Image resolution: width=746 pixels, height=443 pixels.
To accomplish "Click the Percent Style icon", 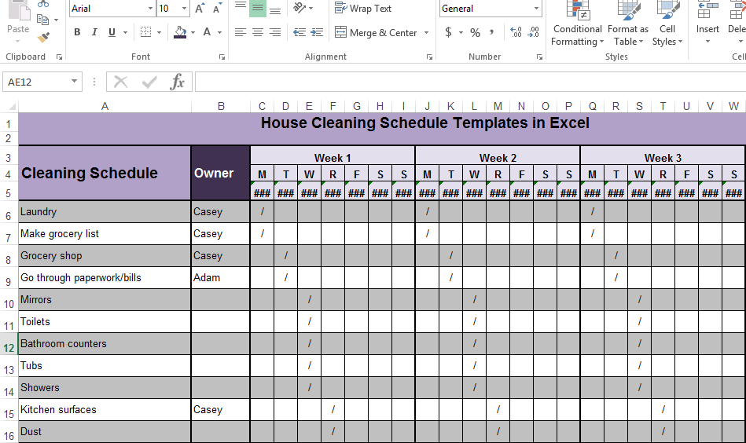I will coord(475,32).
